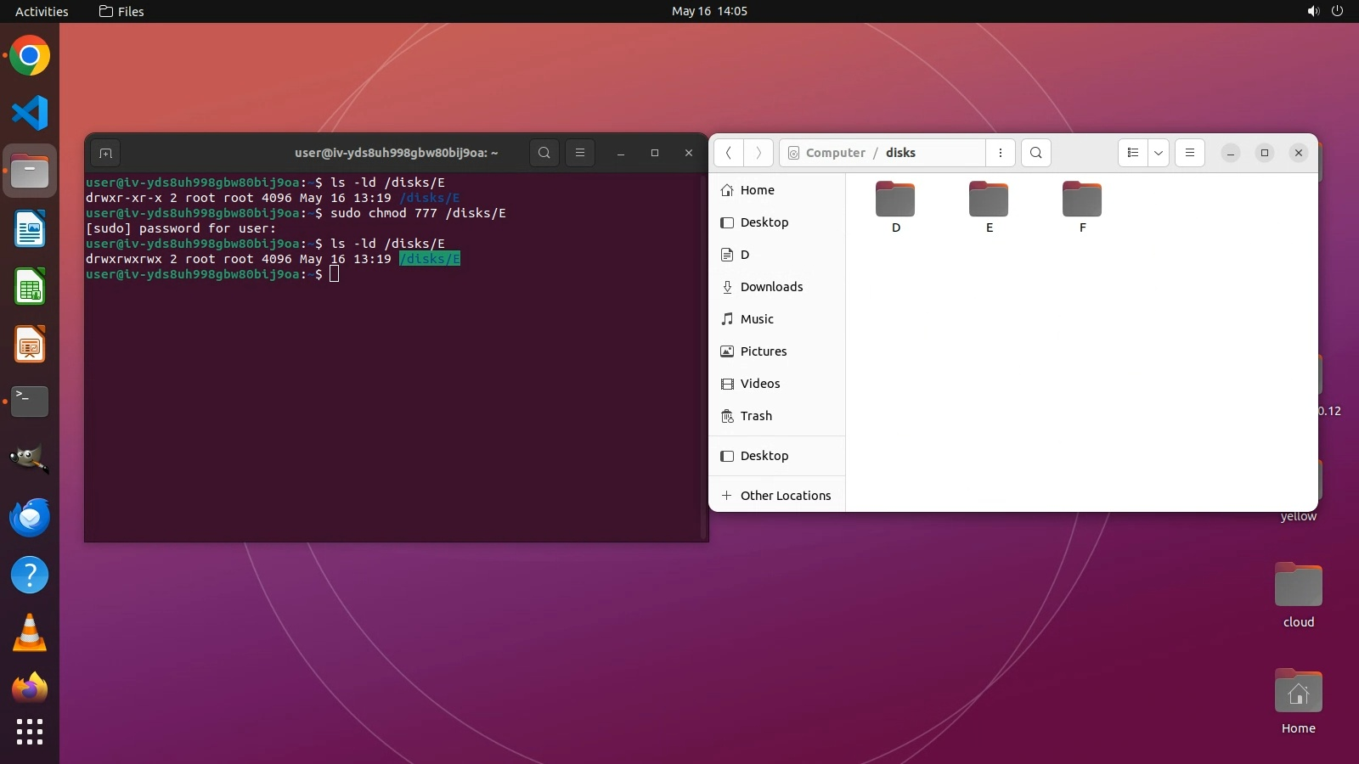Show applications grid in the dock
1359x764 pixels.
pos(30,731)
